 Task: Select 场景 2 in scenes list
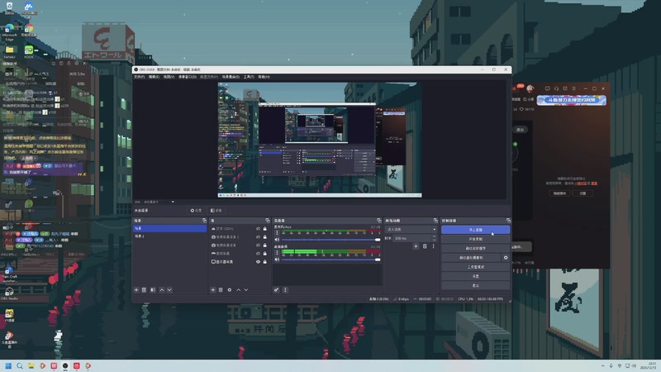[169, 236]
